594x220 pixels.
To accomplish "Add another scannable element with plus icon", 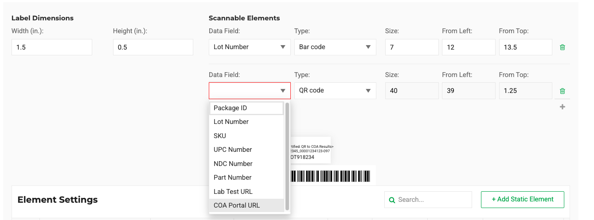I will coord(563,107).
